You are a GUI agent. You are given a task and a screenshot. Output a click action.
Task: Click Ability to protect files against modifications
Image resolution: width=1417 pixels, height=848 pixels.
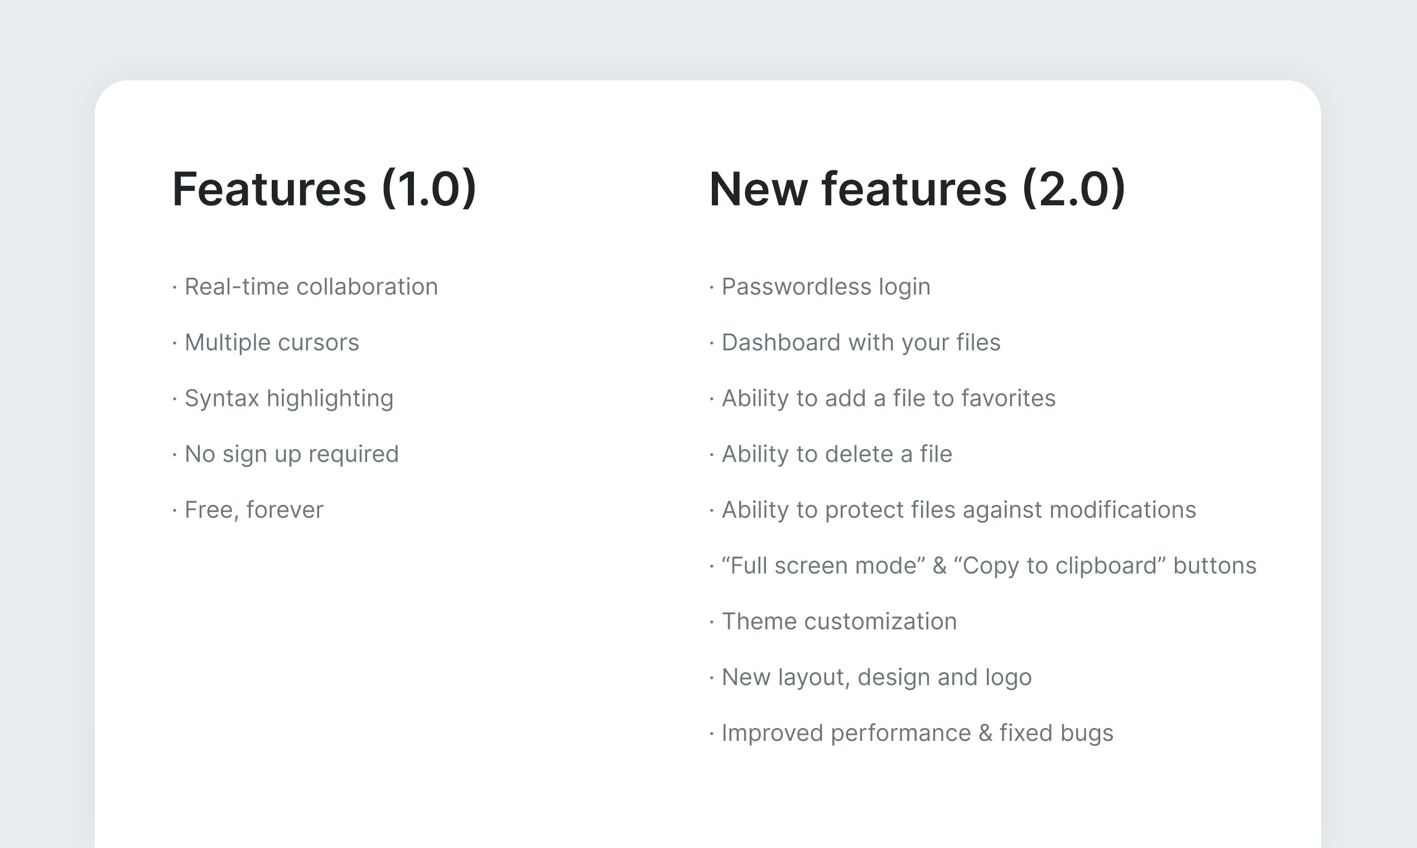click(x=952, y=510)
